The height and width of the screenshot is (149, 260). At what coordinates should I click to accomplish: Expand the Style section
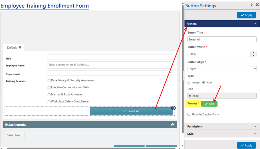pyautogui.click(x=222, y=134)
